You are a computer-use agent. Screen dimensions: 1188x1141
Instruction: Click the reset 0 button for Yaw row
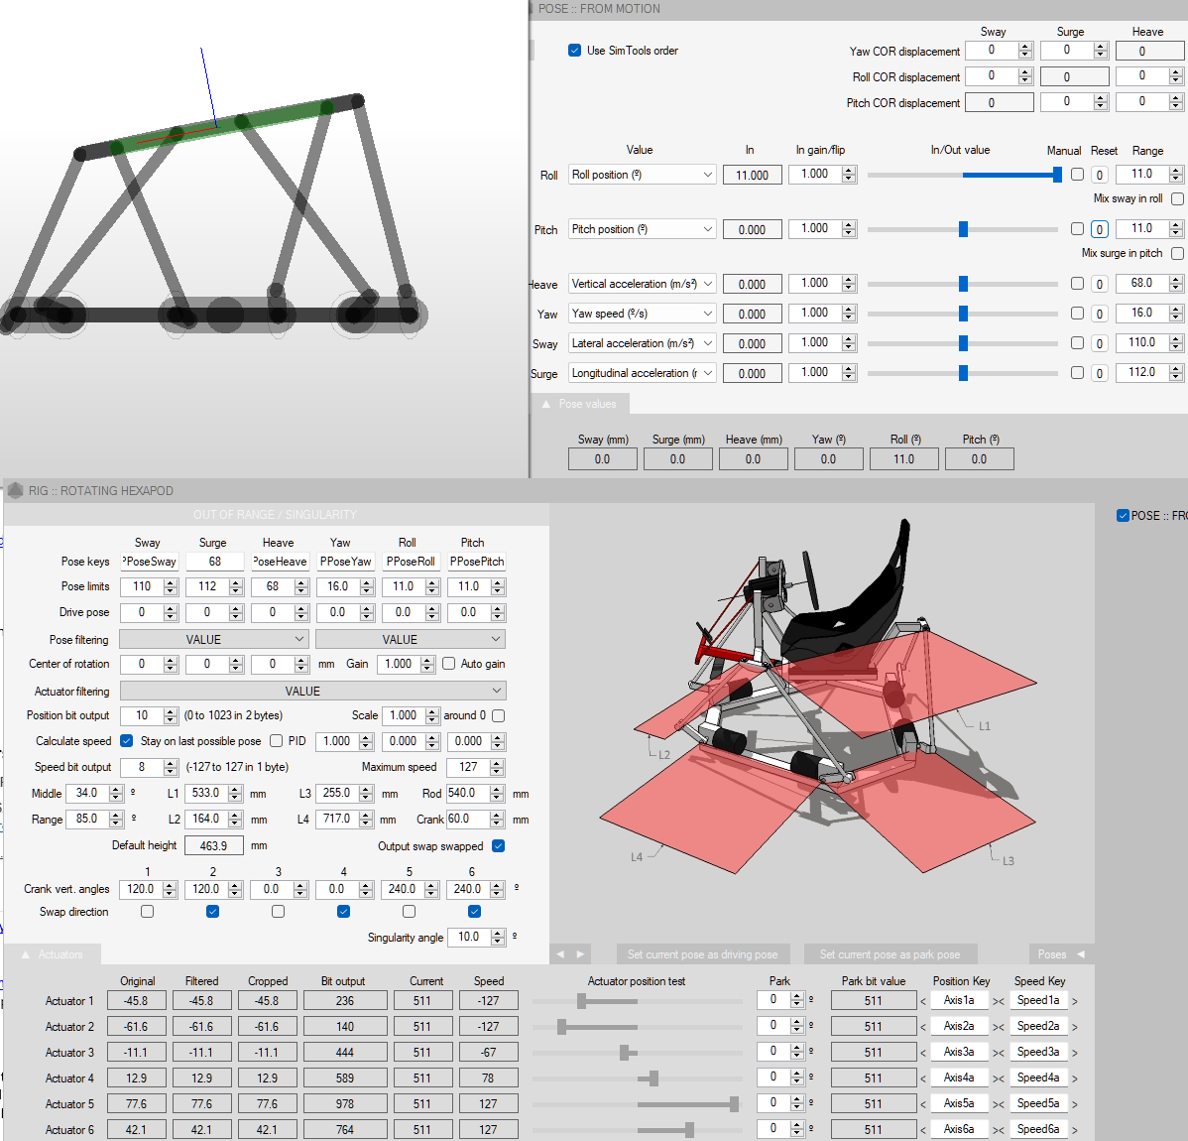coord(1100,314)
